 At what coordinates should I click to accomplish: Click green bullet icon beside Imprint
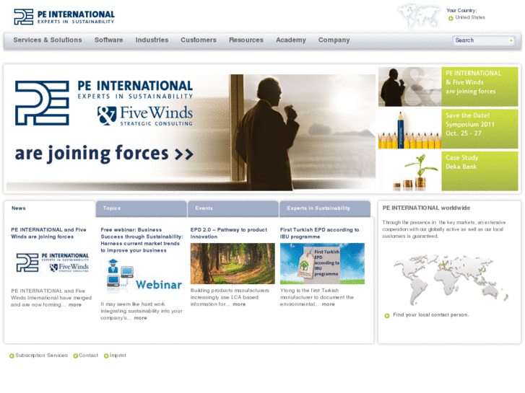tap(106, 356)
